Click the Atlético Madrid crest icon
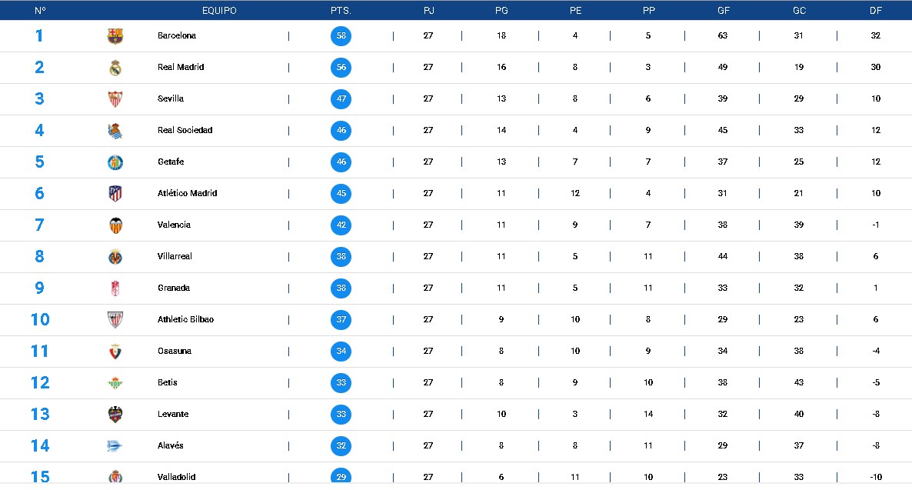The height and width of the screenshot is (490, 912). point(115,194)
